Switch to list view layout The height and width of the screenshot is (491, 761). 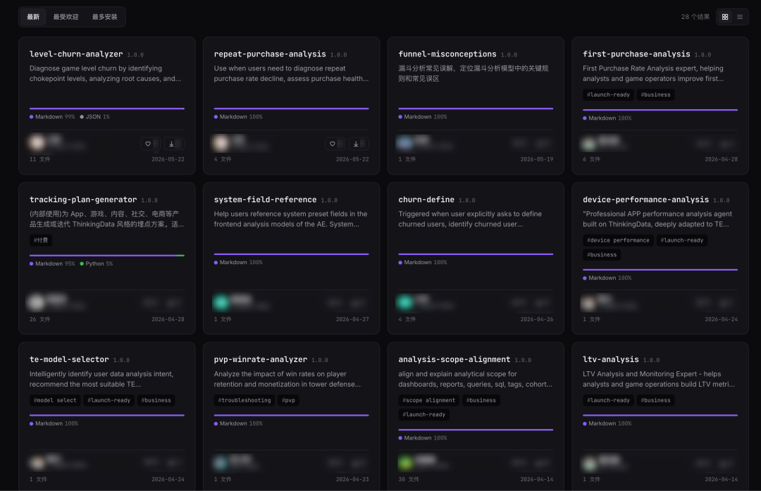click(740, 17)
